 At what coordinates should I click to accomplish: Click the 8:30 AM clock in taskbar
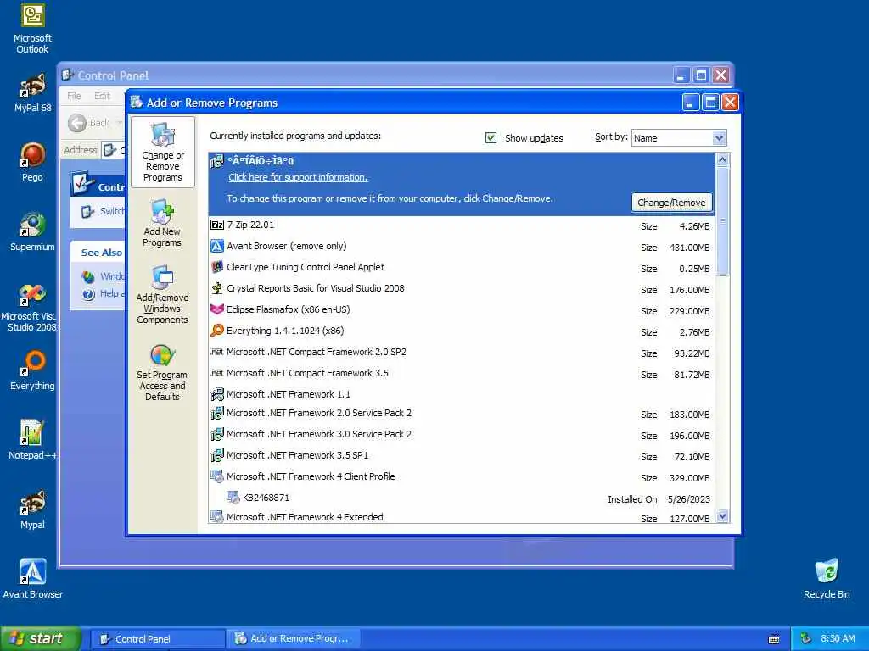[838, 638]
